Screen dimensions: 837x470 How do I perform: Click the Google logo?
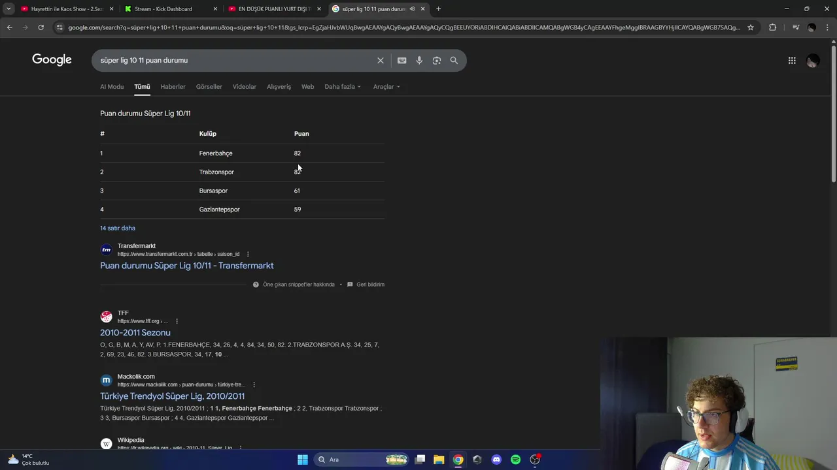(x=52, y=60)
